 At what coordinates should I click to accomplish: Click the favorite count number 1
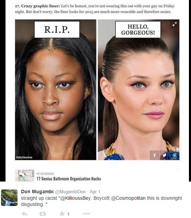click(68, 214)
